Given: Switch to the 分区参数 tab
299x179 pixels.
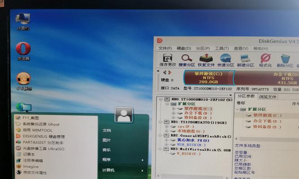Looking at the screenshot, I should point(246,96).
